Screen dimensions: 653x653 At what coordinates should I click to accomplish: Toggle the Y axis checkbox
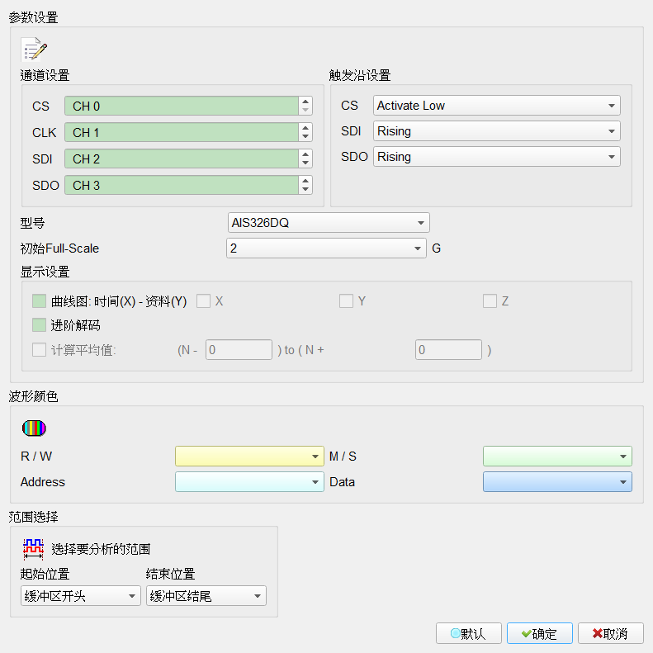pos(346,301)
